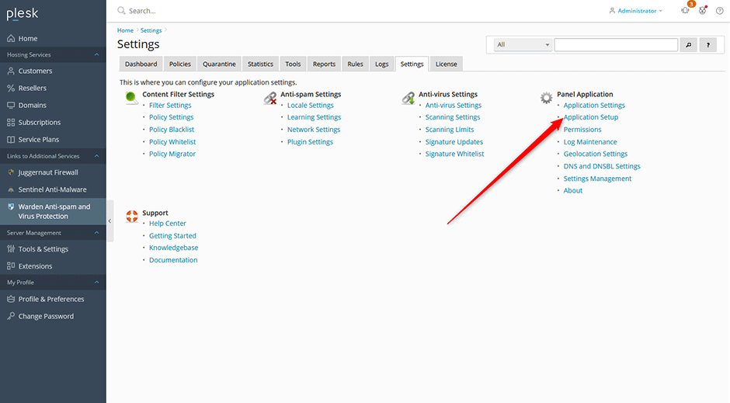Click the Settings breadcrumb link

point(151,30)
